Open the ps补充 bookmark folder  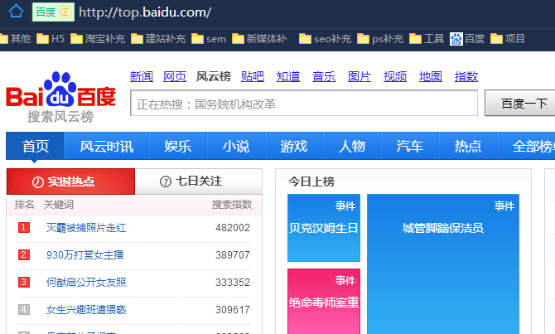[380, 39]
